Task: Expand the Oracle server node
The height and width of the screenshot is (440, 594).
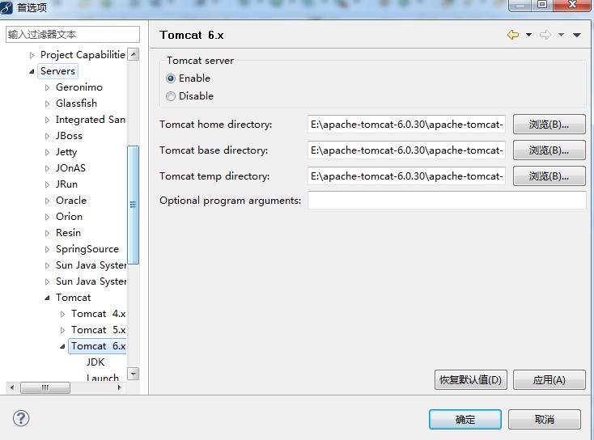Action: (47, 201)
